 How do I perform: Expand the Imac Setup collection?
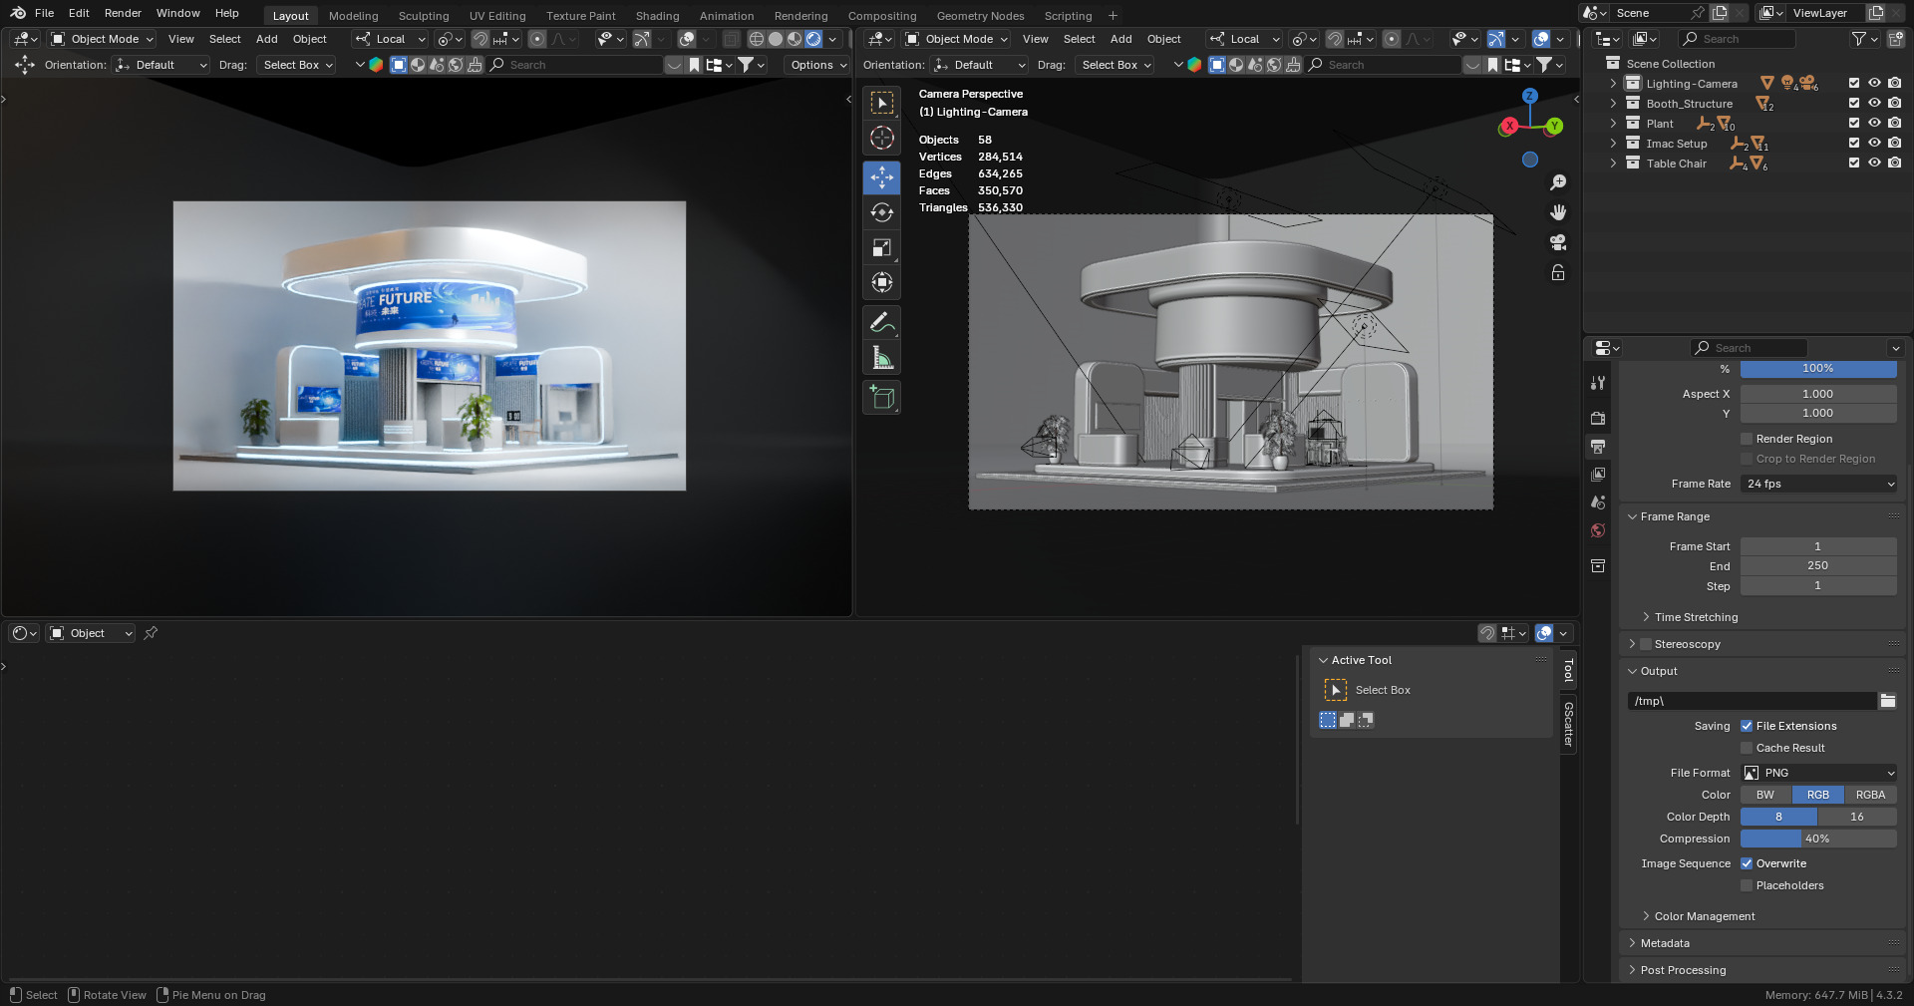click(x=1613, y=144)
